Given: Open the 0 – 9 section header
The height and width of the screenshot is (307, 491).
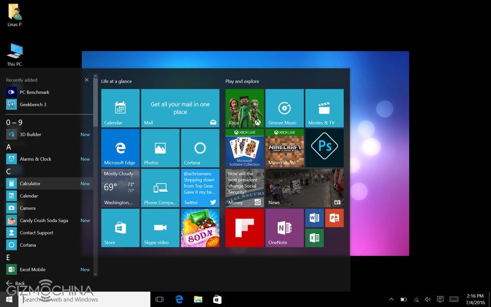Looking at the screenshot, I should pyautogui.click(x=14, y=122).
